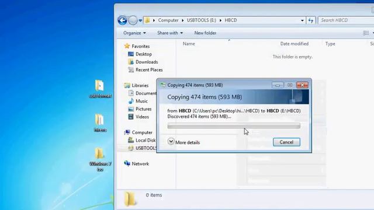Open the Organize menu
This screenshot has height=210, width=374.
pyautogui.click(x=134, y=33)
